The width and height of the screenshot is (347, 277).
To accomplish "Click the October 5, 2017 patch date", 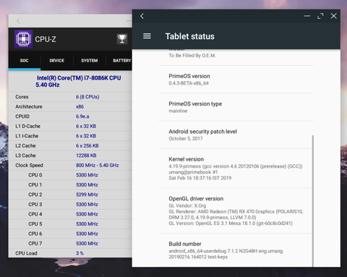I will (x=186, y=138).
